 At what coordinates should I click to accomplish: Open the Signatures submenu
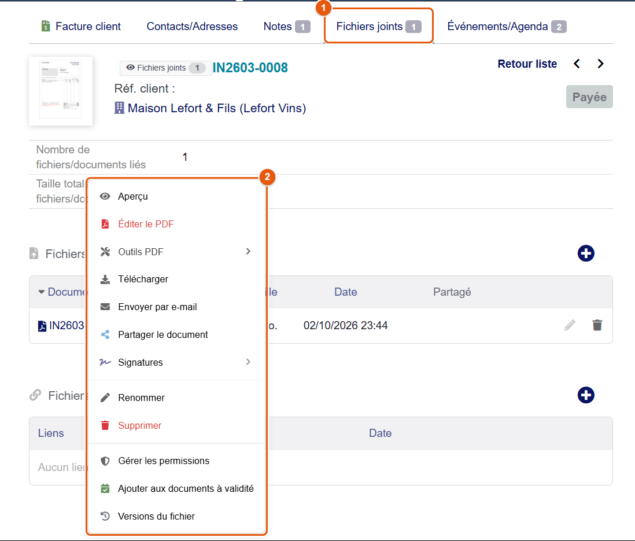pyautogui.click(x=176, y=362)
